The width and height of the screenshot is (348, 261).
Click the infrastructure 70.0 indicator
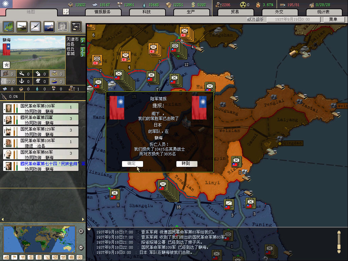8,81
